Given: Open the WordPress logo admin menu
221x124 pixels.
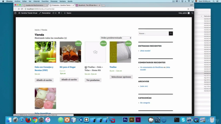Looking at the screenshot, I should click(15, 13).
